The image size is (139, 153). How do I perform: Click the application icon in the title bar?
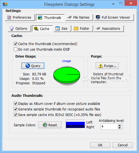[x=5, y=4]
